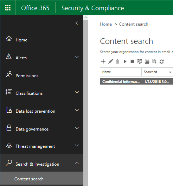Viewport: 173px width, 186px height.
Task: Open the Threat management menu item
Action: click(x=35, y=146)
